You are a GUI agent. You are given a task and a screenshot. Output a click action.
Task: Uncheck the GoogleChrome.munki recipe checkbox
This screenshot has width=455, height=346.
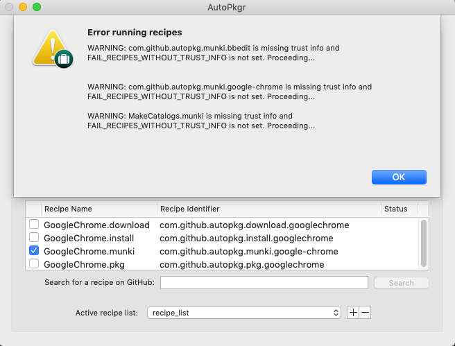(x=34, y=251)
